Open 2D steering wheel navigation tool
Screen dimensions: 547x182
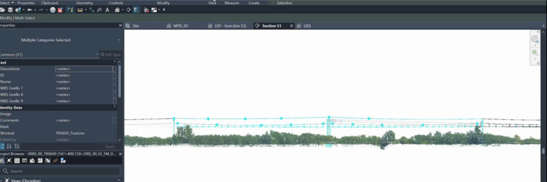[534, 39]
